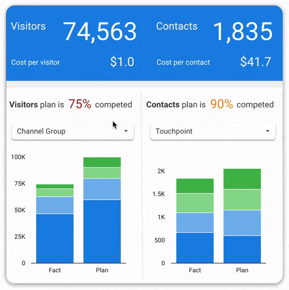Select light green segment of Visitors Fact bar
Image resolution: width=289 pixels, height=290 pixels.
[x=55, y=193]
